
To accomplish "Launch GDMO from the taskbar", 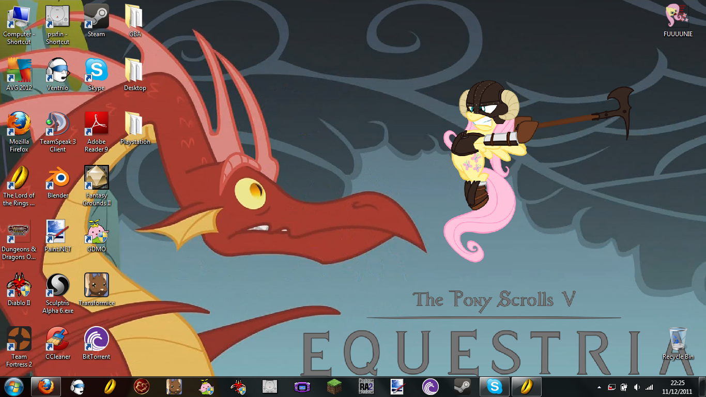I will point(206,387).
